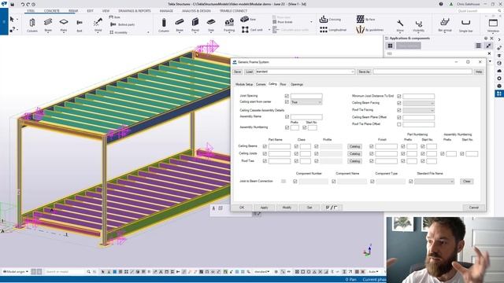Screen dimensions: 504x283
Task: Select the steel Column tool
Action: 32,25
